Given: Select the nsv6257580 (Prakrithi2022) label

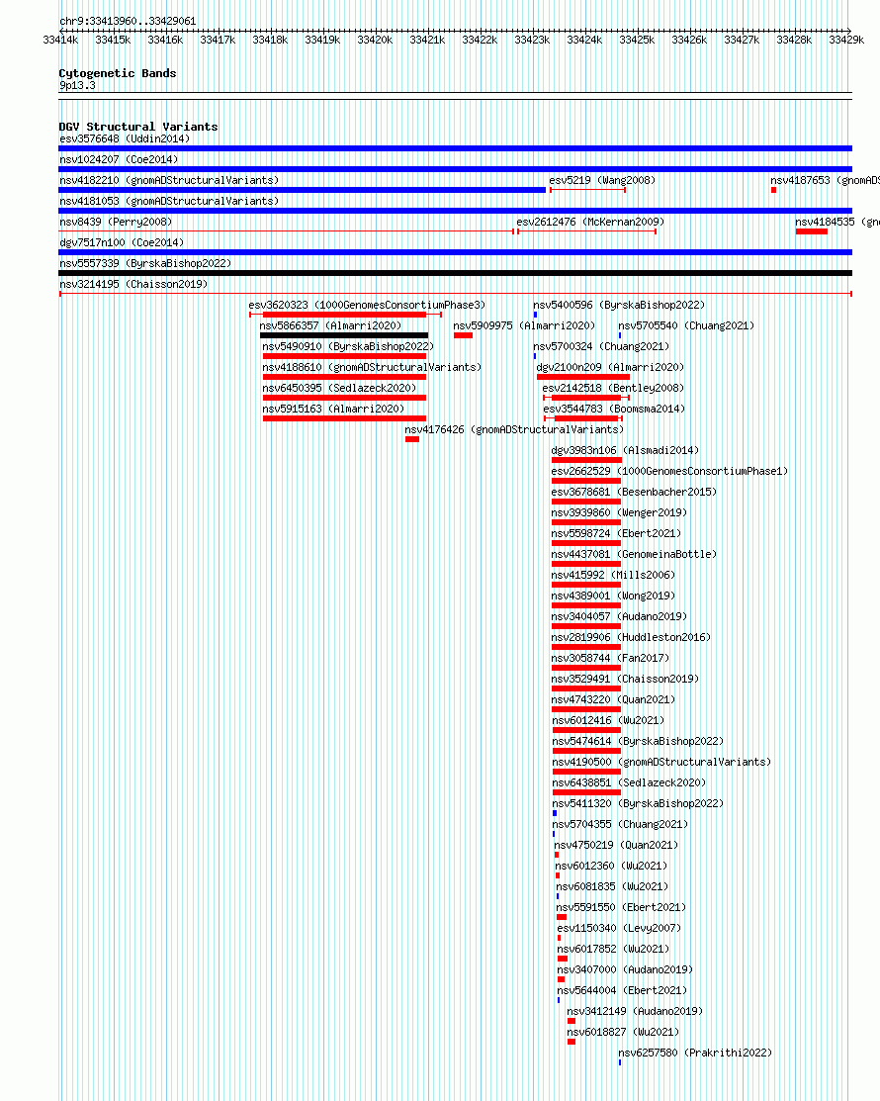Looking at the screenshot, I should pos(695,1054).
